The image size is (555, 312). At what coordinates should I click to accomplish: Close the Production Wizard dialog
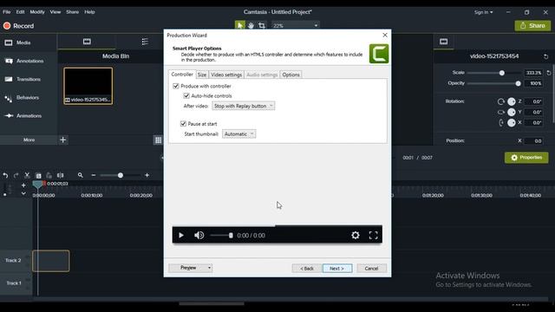[385, 35]
